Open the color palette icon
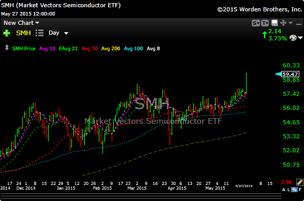Image resolution: width=304 pixels, height=201 pixels. [x=293, y=38]
